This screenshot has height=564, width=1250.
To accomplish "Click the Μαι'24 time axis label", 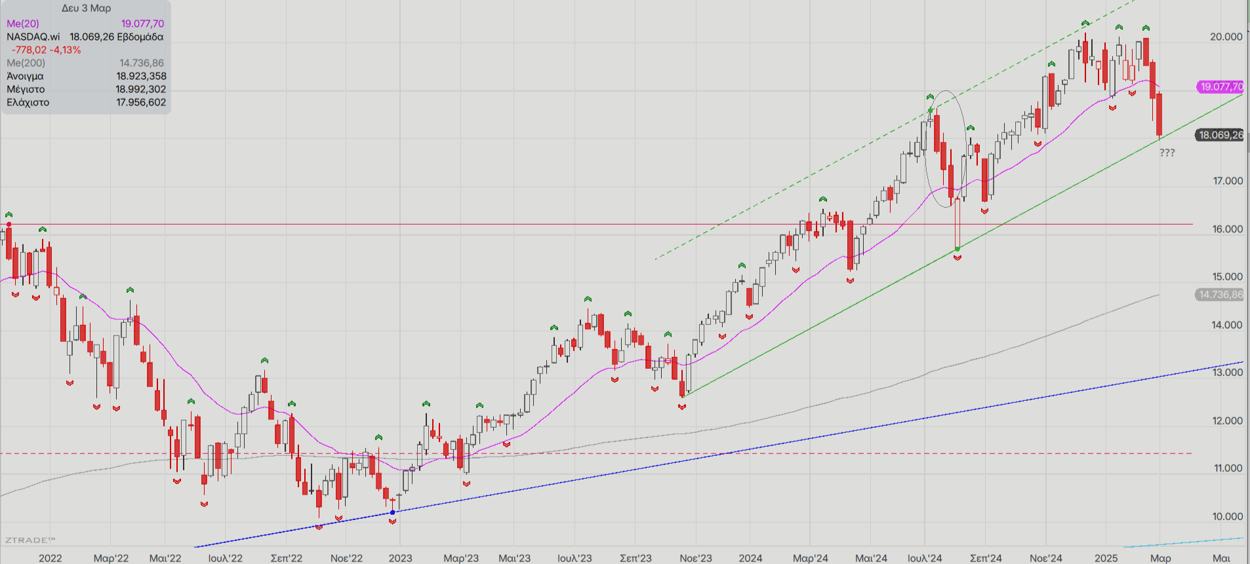I will coord(871,558).
